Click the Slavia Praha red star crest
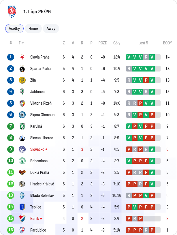The height and width of the screenshot is (235, 177). click(x=22, y=57)
